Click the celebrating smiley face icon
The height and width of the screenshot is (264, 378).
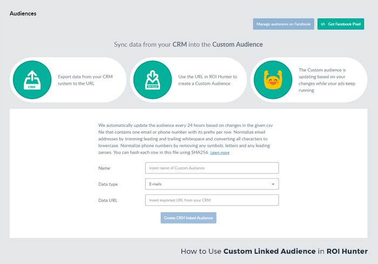coord(273,80)
